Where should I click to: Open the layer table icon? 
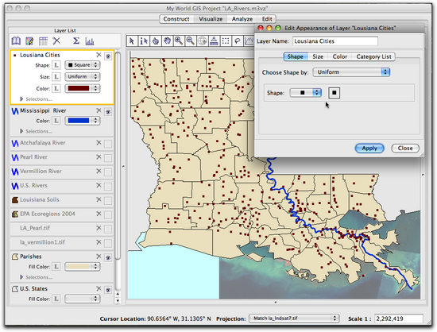(43, 41)
